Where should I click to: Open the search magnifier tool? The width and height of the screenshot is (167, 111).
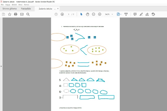[28, 14]
